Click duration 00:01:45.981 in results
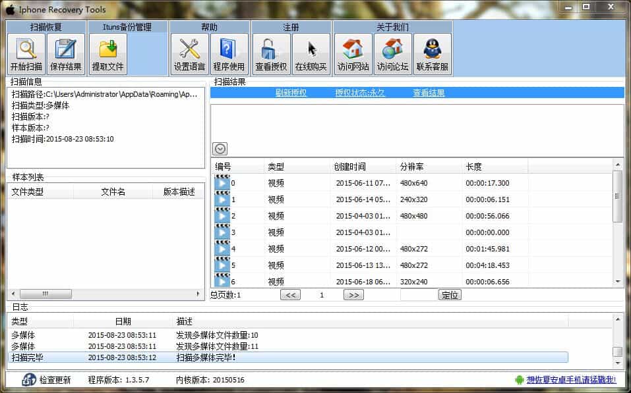 click(x=487, y=249)
